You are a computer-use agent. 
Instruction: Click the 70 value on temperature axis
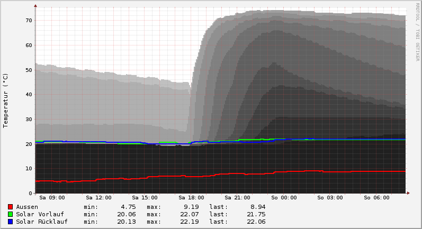(x=29, y=20)
